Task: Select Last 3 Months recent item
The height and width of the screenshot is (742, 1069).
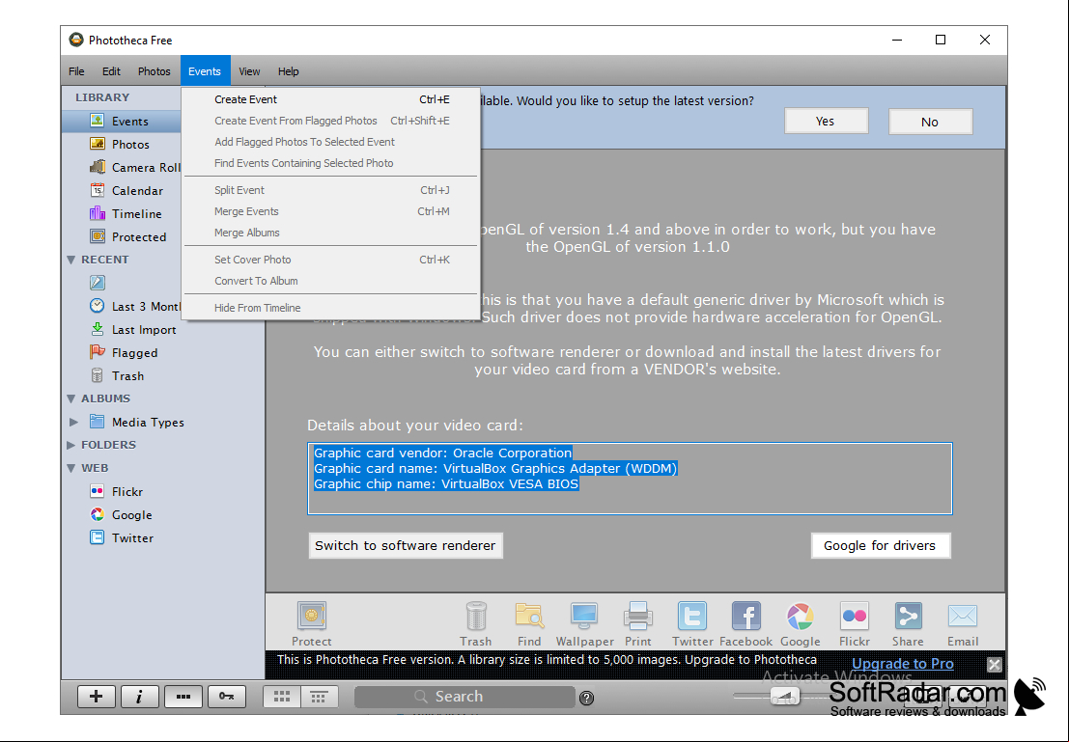Action: 135,307
